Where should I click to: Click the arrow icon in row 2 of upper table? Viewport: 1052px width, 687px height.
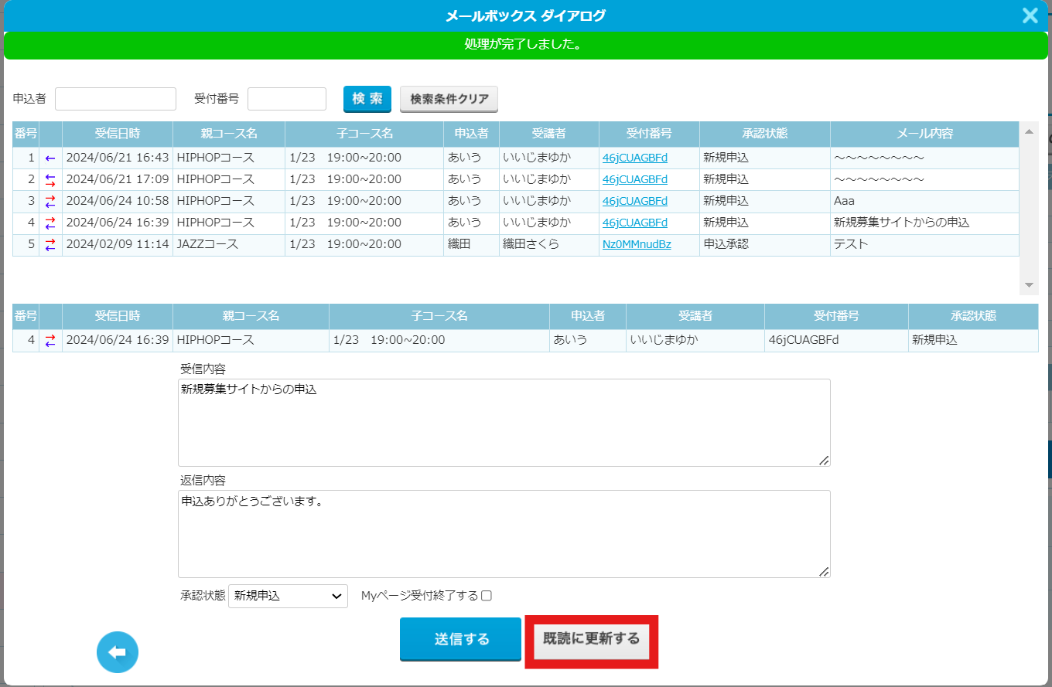(50, 179)
